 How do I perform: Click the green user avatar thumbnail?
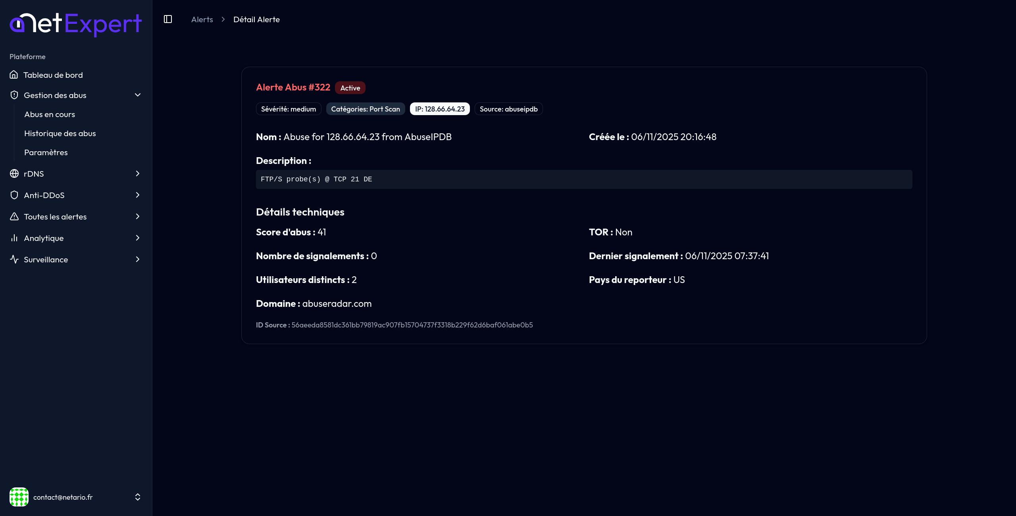[19, 497]
